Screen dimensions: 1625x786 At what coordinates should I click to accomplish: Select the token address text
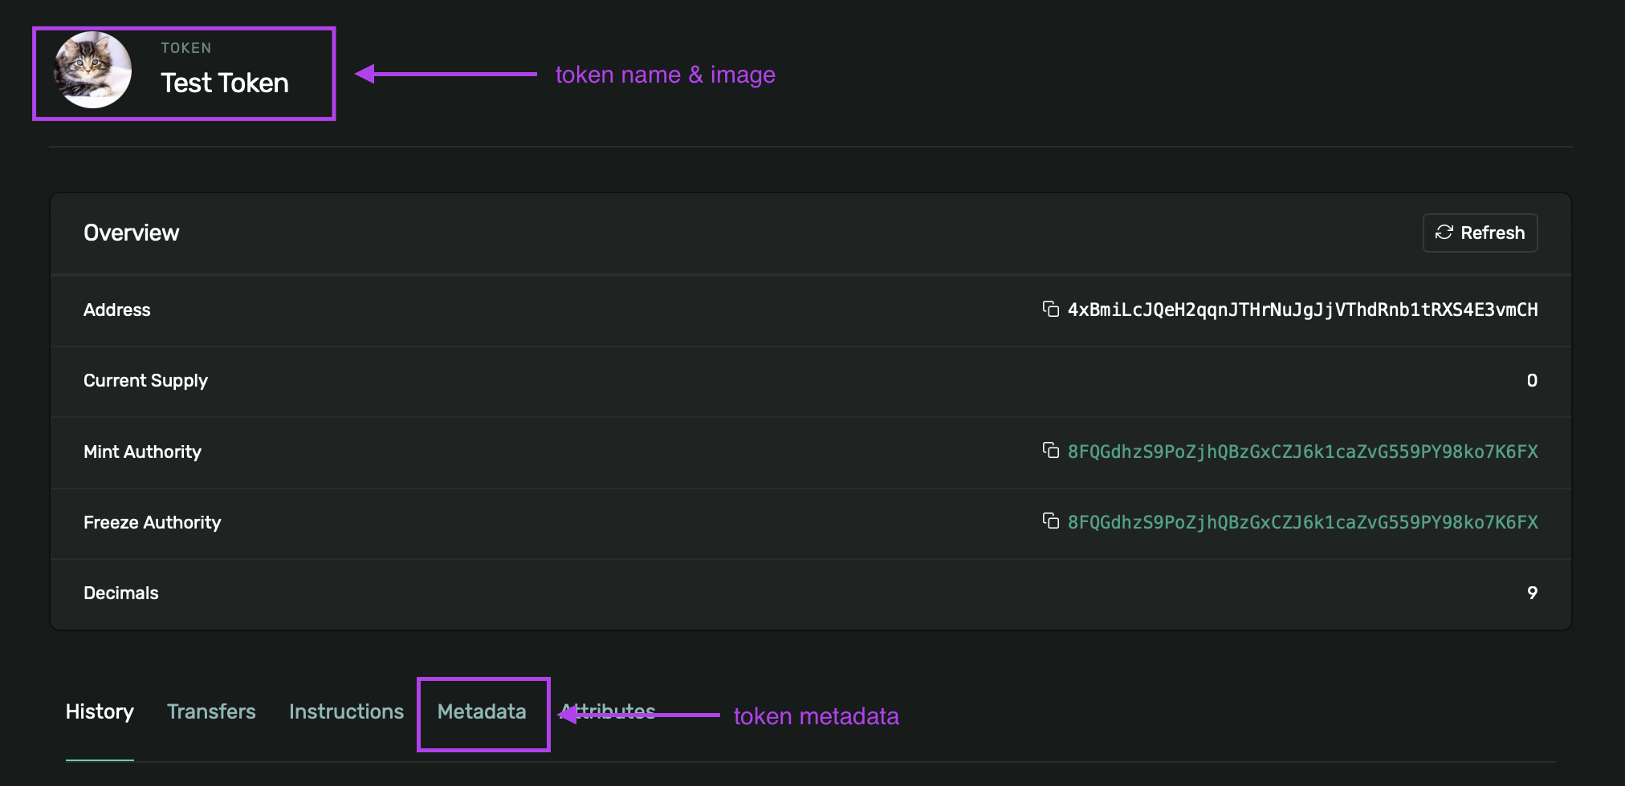point(1302,310)
